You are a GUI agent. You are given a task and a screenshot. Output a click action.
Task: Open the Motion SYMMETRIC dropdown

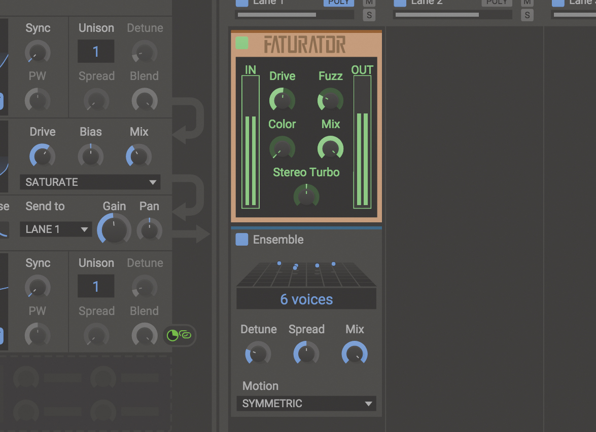point(306,404)
